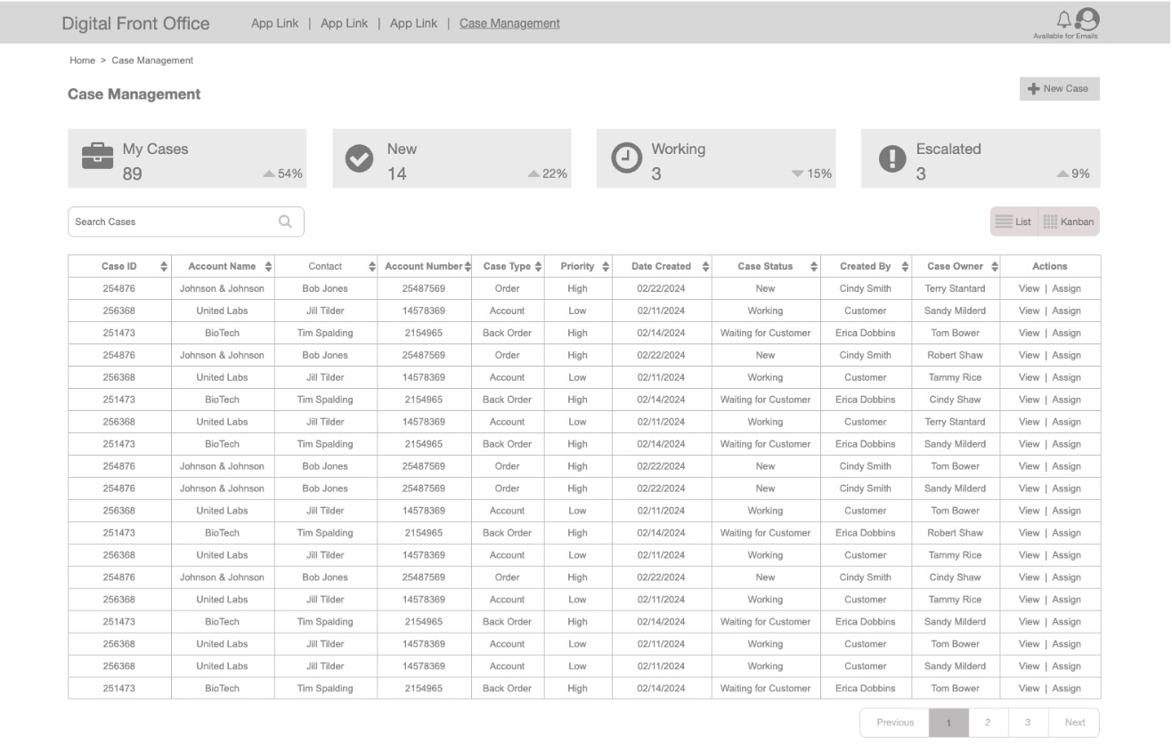
Task: Click the New cases checkmark icon
Action: [359, 157]
